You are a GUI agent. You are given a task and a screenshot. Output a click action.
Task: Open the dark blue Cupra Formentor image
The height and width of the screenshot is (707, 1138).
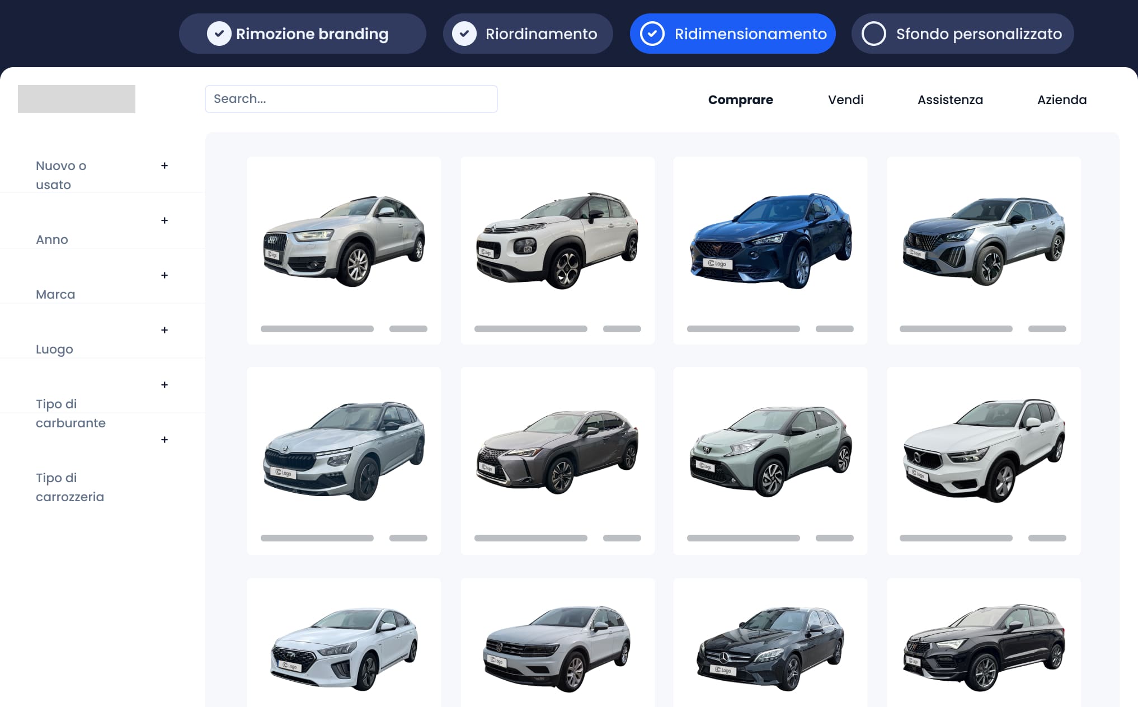click(770, 241)
